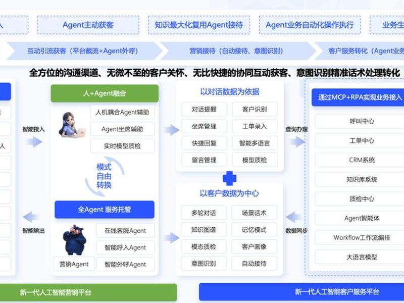Click the blue 新一代人工智能客户服务平台 bar
The width and height of the screenshot is (404, 303).
pos(301,292)
